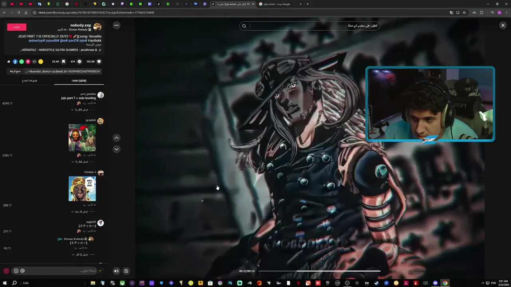This screenshot has width=511, height=287.
Task: Open Windows Start menu
Action: click(x=5, y=283)
